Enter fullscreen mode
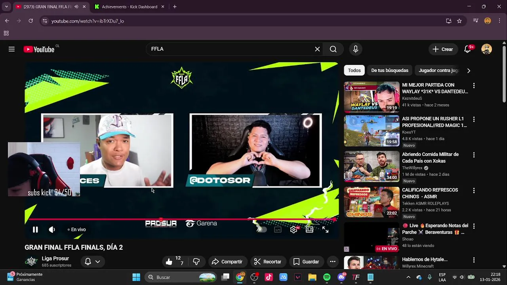This screenshot has height=285, width=507. 325,230
